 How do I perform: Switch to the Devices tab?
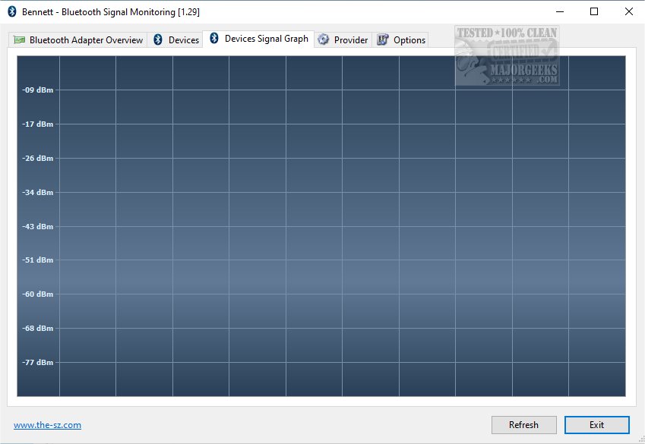[x=175, y=40]
